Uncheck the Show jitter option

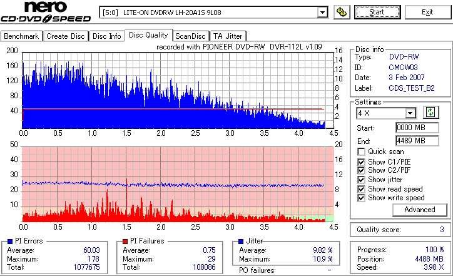[x=361, y=180]
